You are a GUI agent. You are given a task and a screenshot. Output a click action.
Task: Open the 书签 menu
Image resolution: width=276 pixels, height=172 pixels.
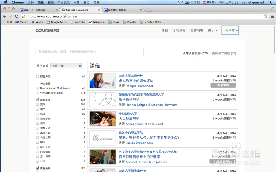(x=76, y=2)
